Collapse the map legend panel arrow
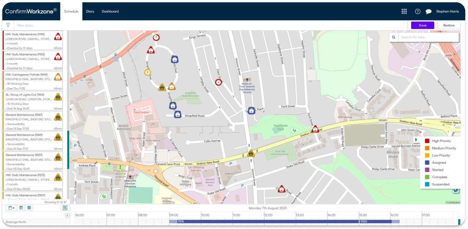This screenshot has width=468, height=229. [416, 140]
